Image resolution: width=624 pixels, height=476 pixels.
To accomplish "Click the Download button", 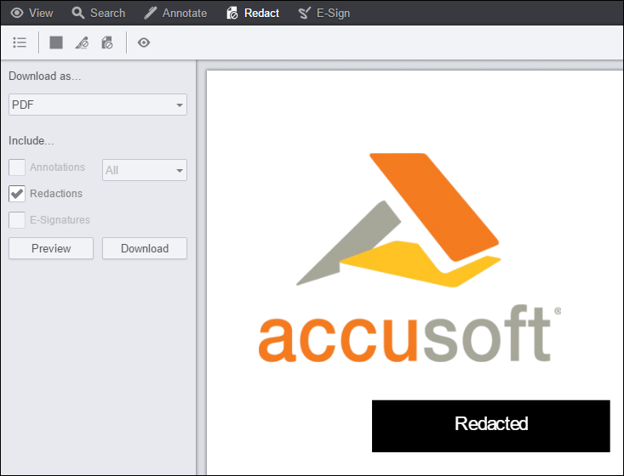I will pyautogui.click(x=145, y=248).
